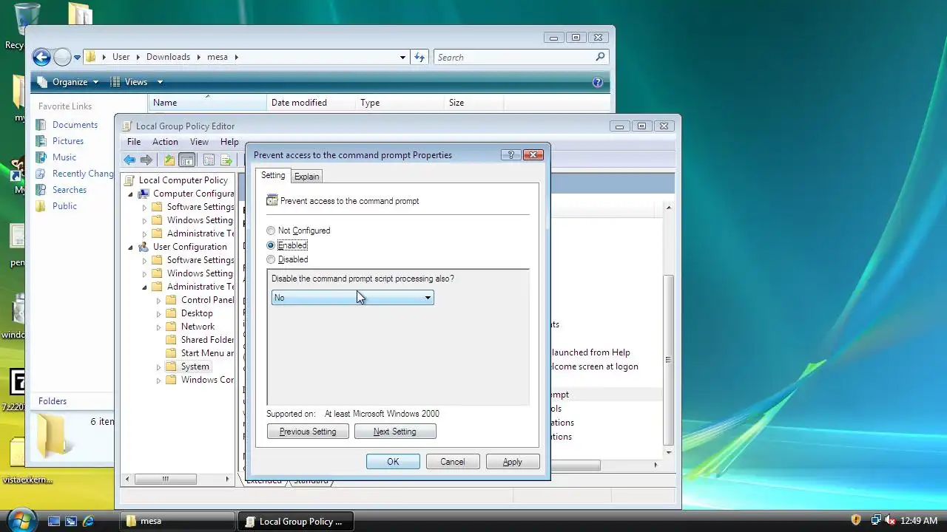
Task: Open the Help menu in Policy Editor
Action: (x=229, y=142)
